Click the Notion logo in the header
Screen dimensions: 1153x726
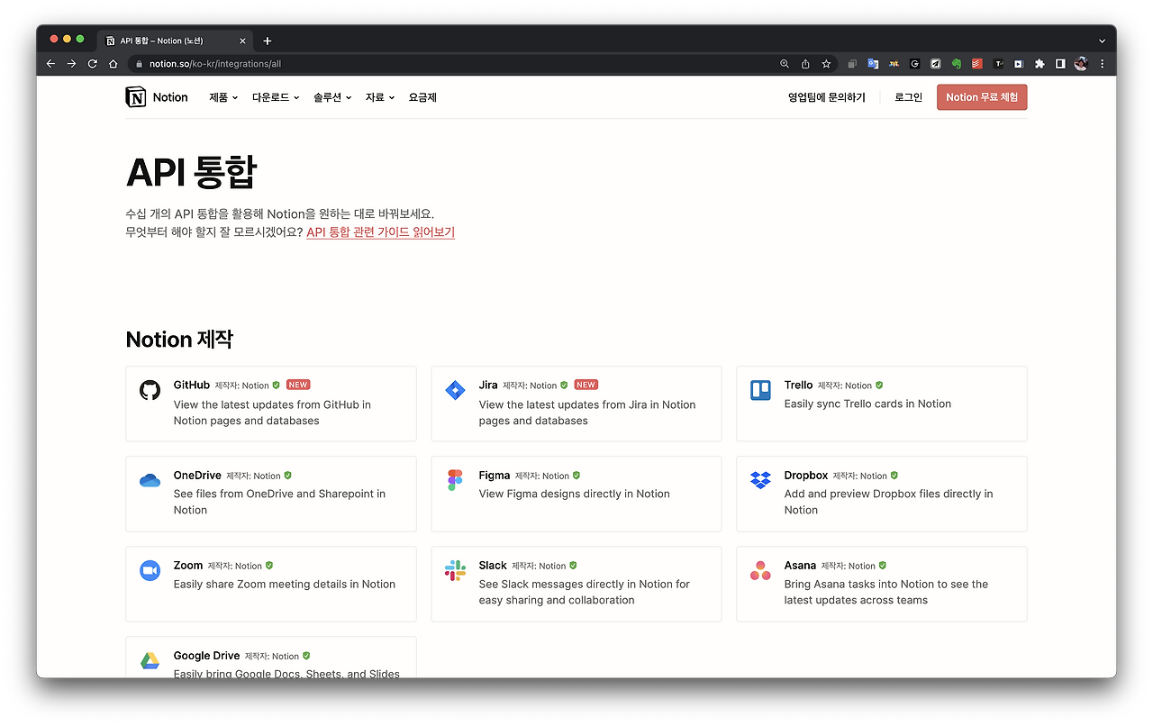point(157,97)
